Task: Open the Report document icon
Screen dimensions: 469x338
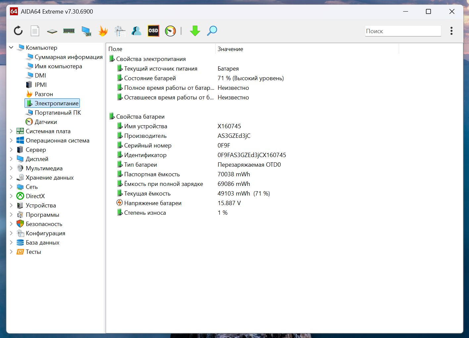Action: [35, 31]
